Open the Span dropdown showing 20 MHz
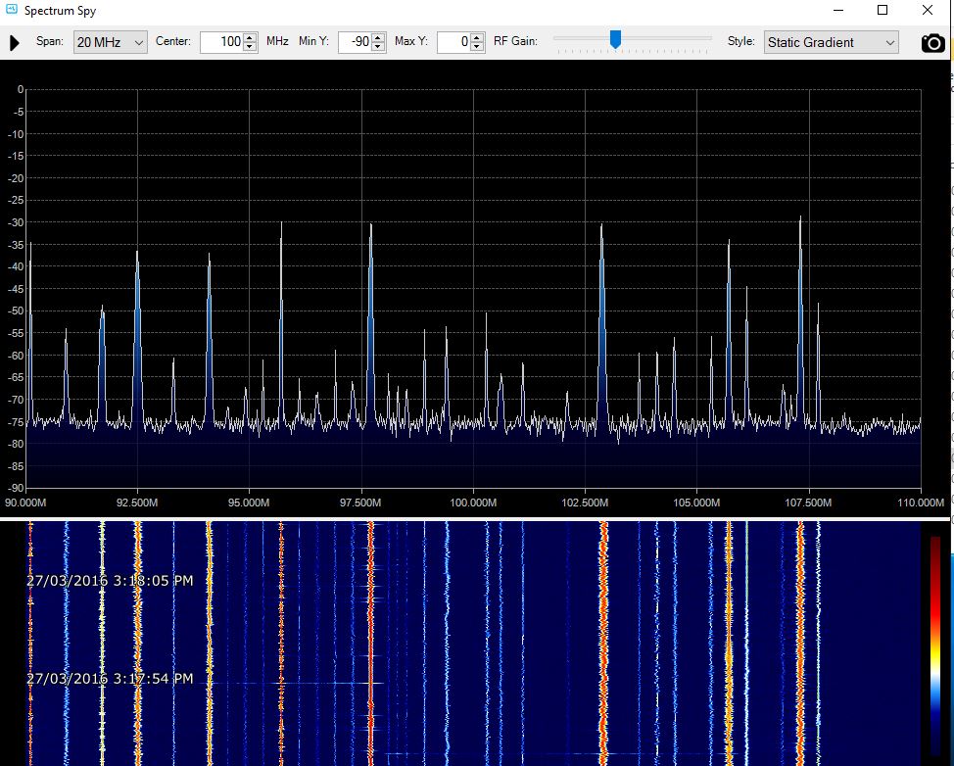The image size is (954, 766). coord(110,43)
